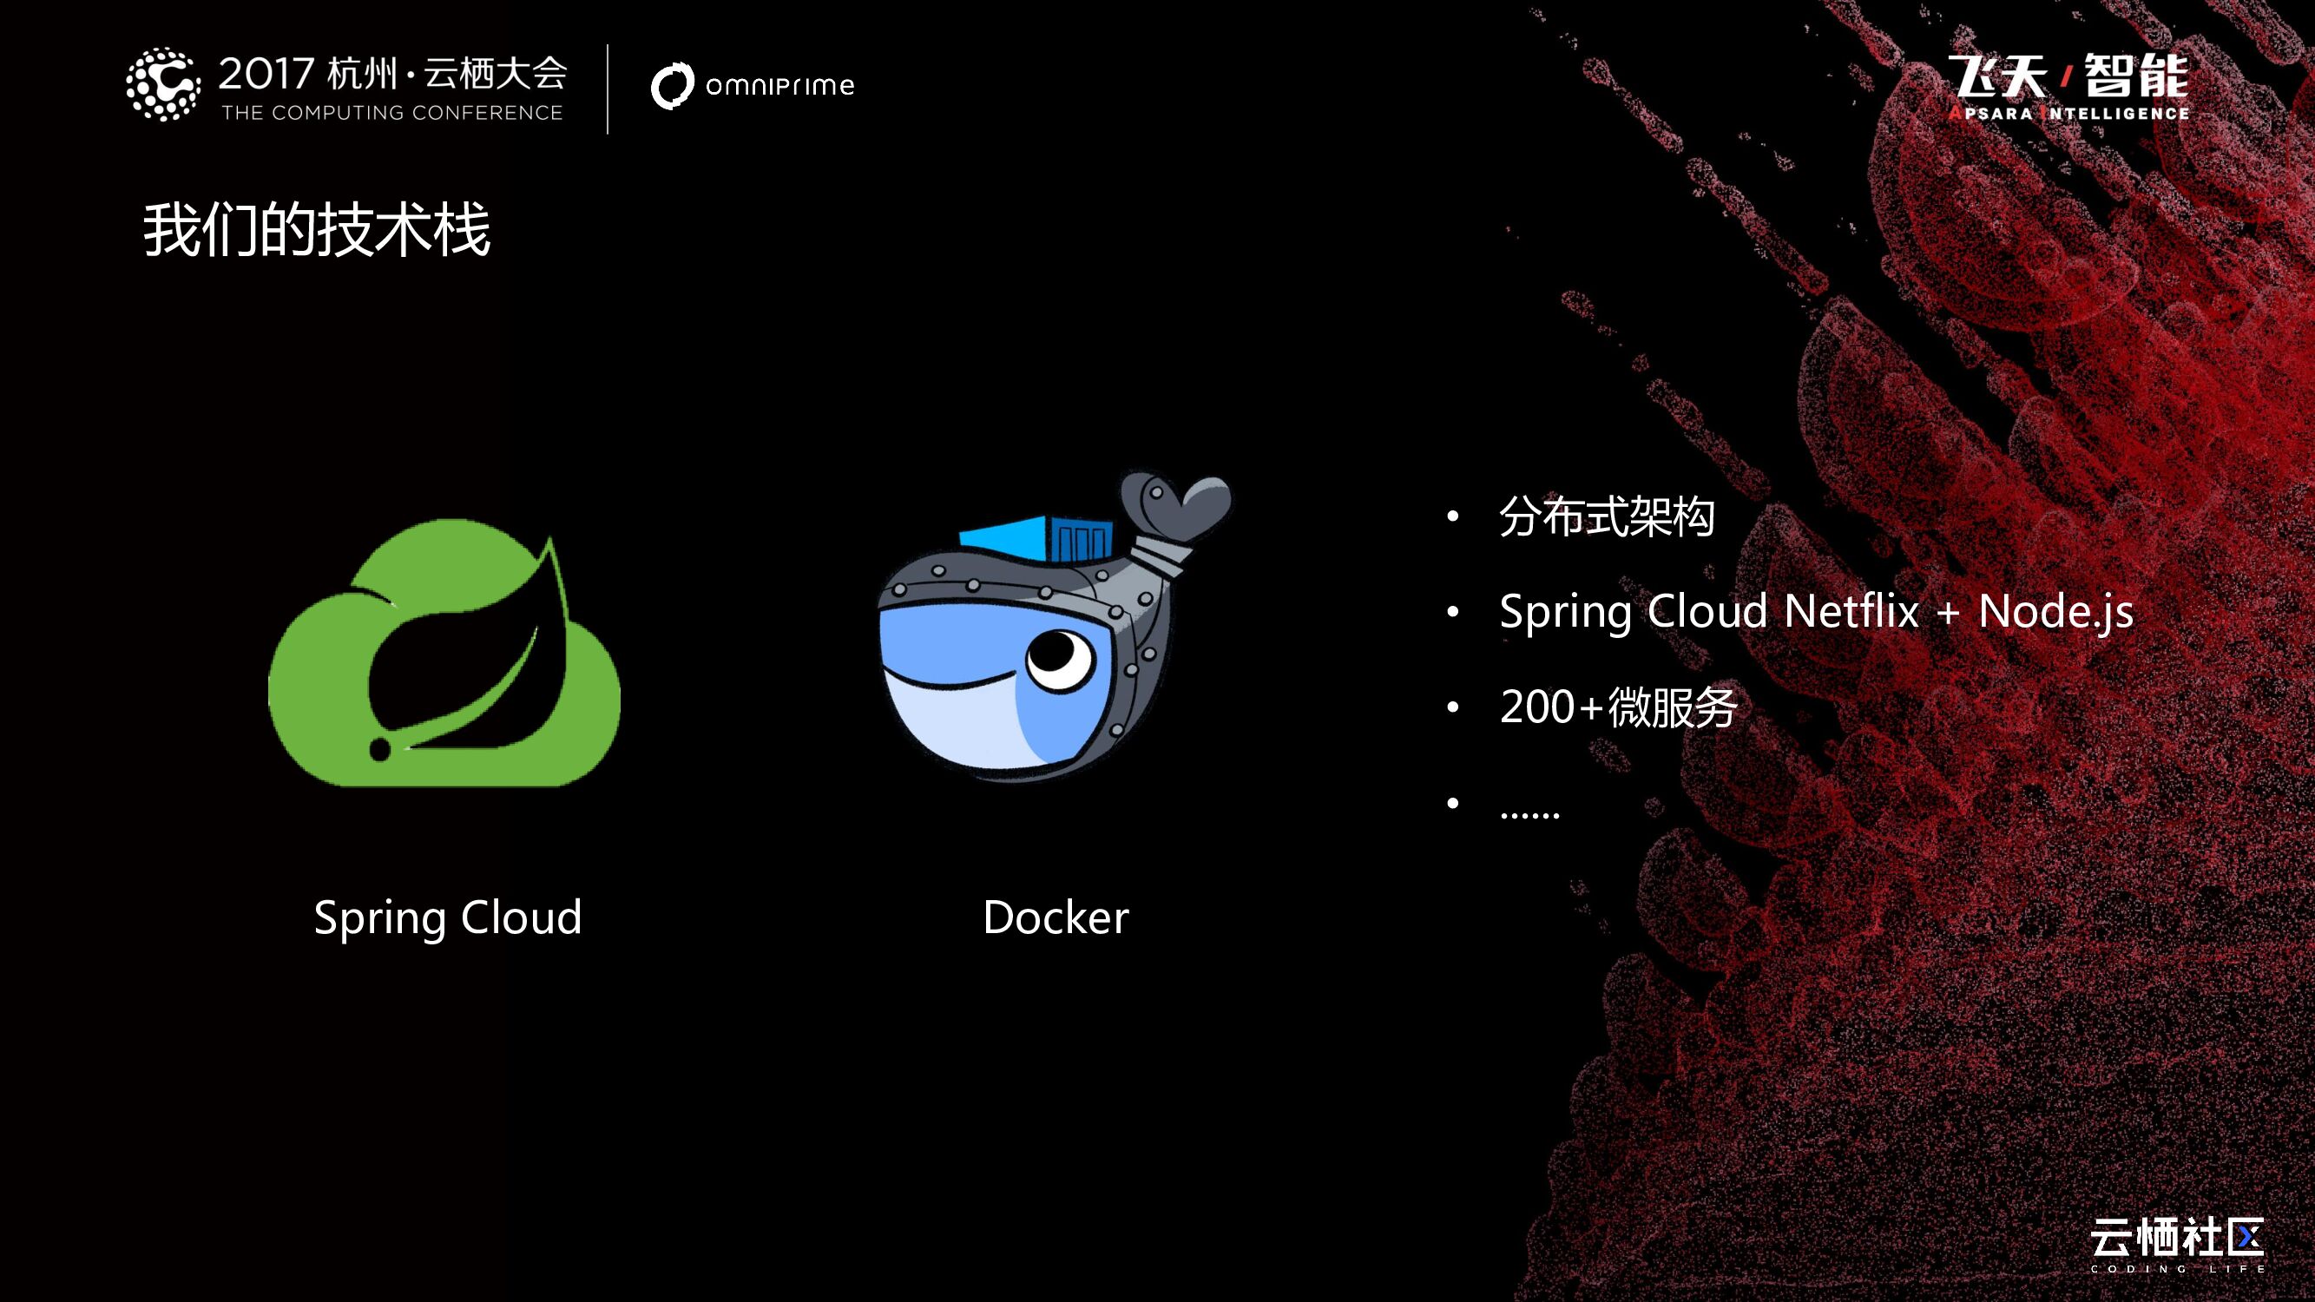Click the omniprime ring logo icon
Image resolution: width=2315 pixels, height=1302 pixels.
tap(672, 86)
